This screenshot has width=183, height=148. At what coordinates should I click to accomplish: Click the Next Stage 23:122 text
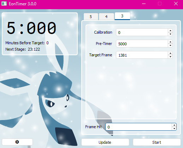[23, 49]
